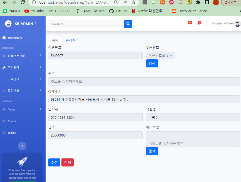Click the 업데이트 browser update button
This screenshot has height=182, width=241.
point(231,2)
